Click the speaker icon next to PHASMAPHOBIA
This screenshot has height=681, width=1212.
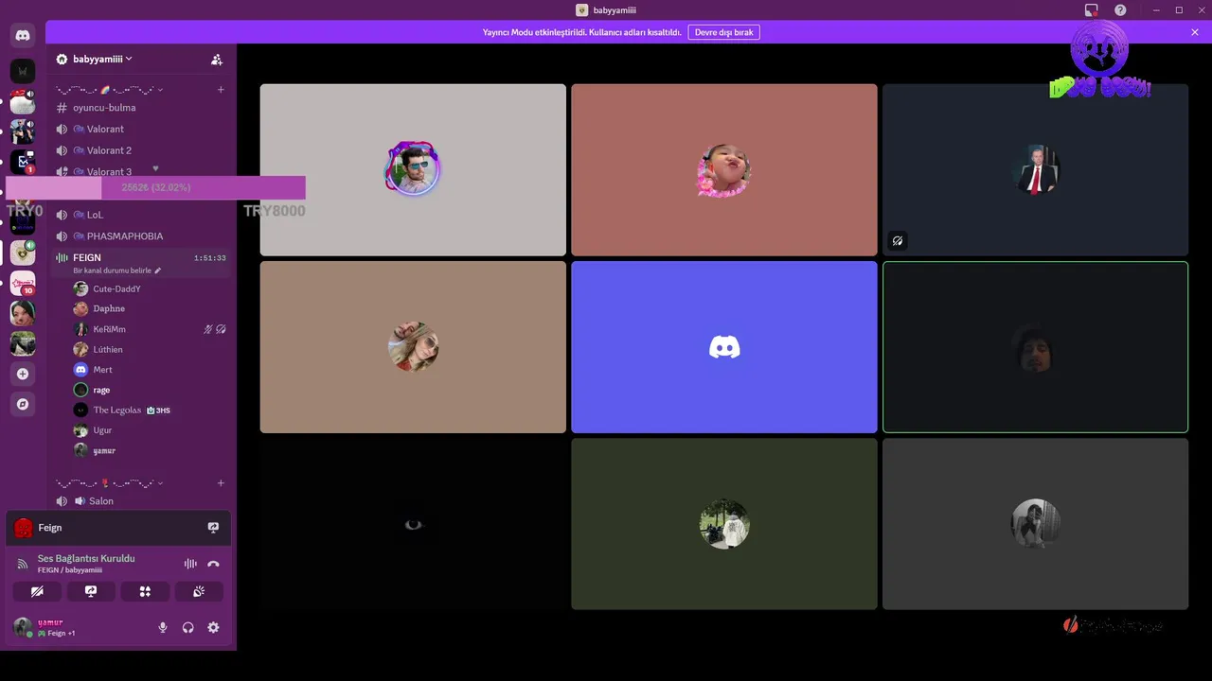62,236
